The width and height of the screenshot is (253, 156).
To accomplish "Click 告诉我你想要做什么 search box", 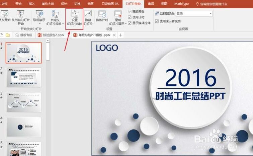I will tap(214, 4).
